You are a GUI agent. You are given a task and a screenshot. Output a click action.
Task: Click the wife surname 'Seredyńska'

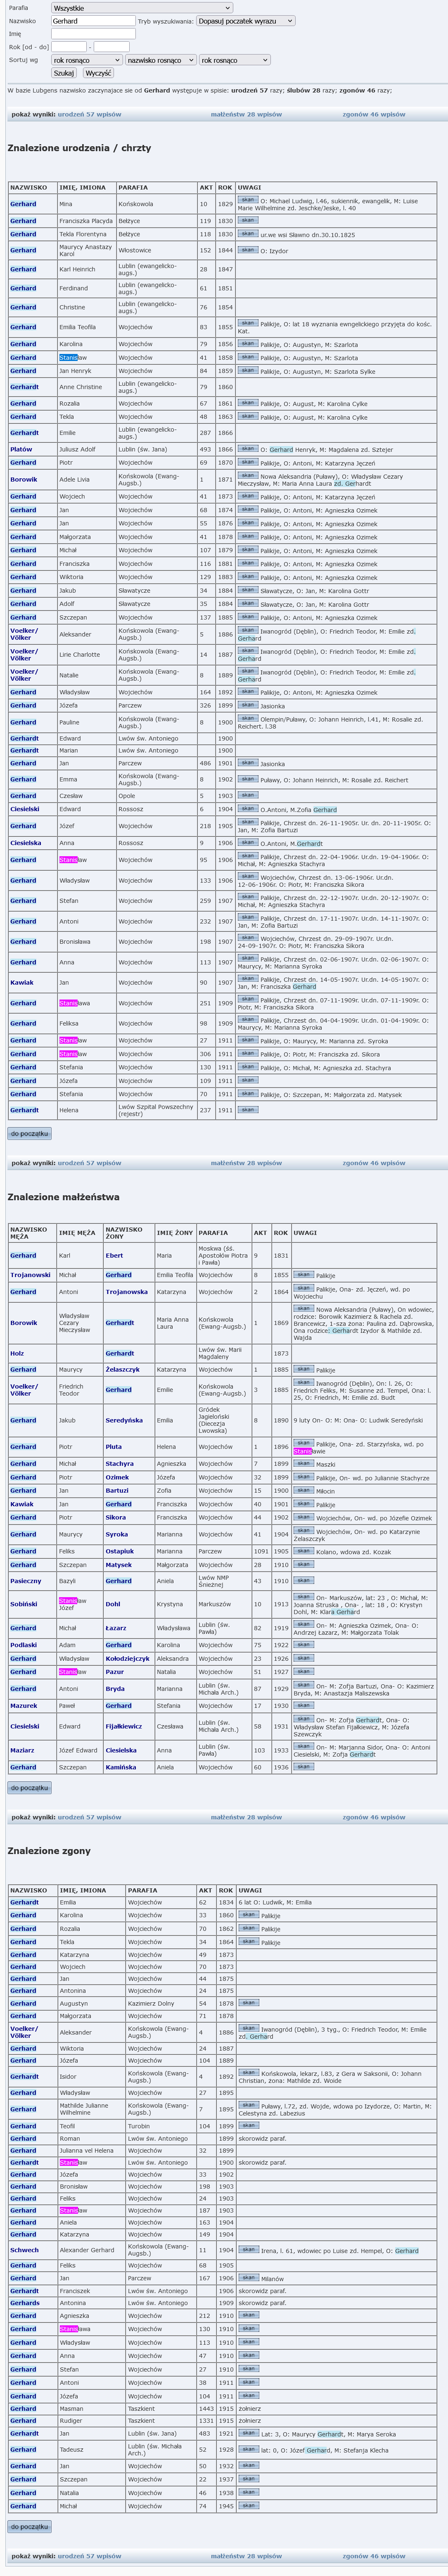124,1420
